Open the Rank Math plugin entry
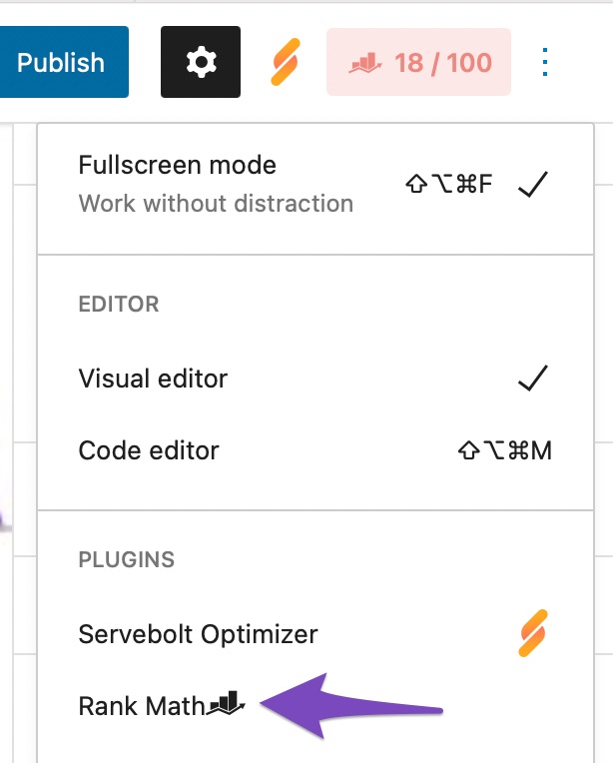This screenshot has height=763, width=613. (x=142, y=706)
